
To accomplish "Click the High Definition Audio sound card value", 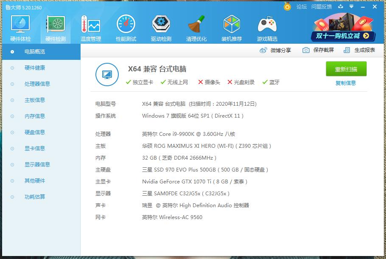I will click(196, 205).
